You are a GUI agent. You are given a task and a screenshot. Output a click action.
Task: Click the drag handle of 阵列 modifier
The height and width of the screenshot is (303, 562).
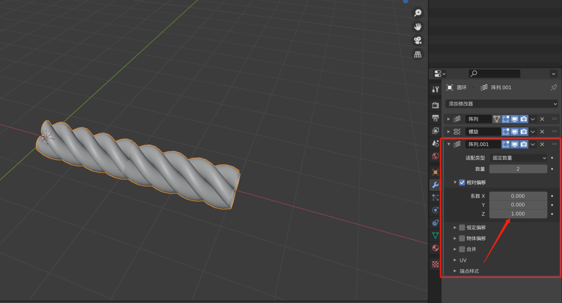pos(555,119)
